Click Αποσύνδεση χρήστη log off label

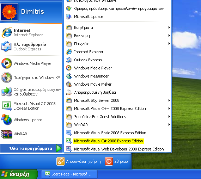pyautogui.click(x=83, y=161)
